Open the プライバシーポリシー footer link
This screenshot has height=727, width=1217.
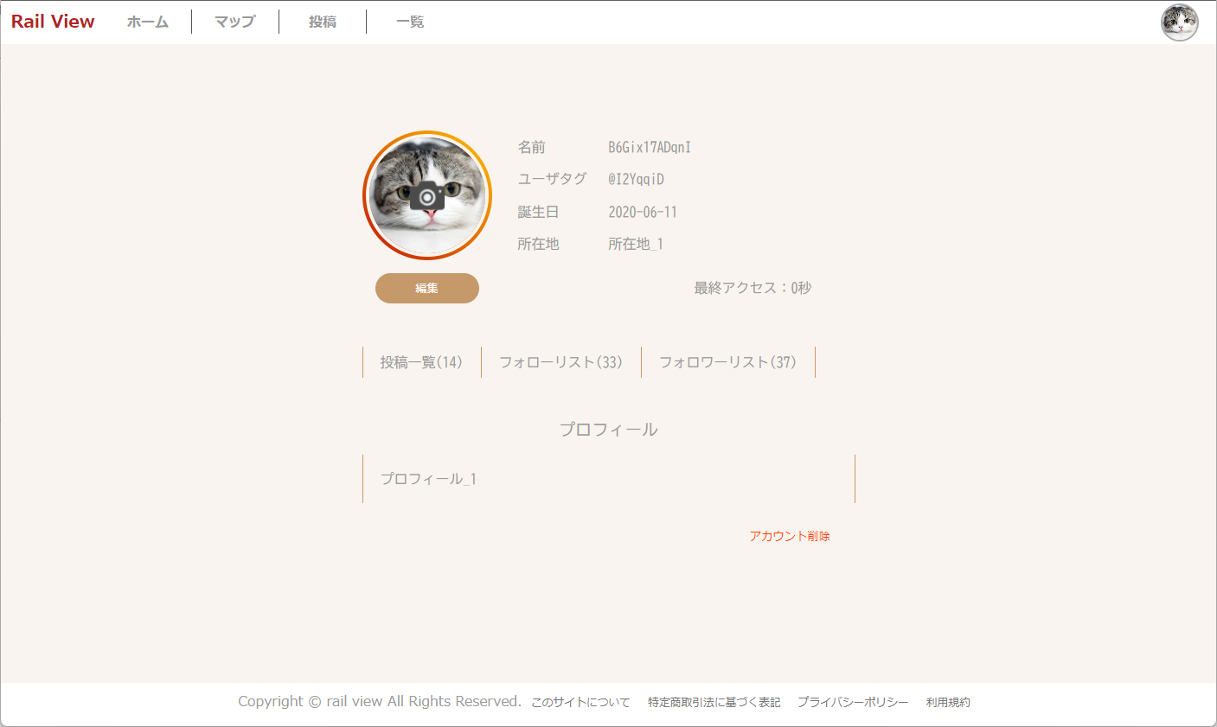(853, 703)
